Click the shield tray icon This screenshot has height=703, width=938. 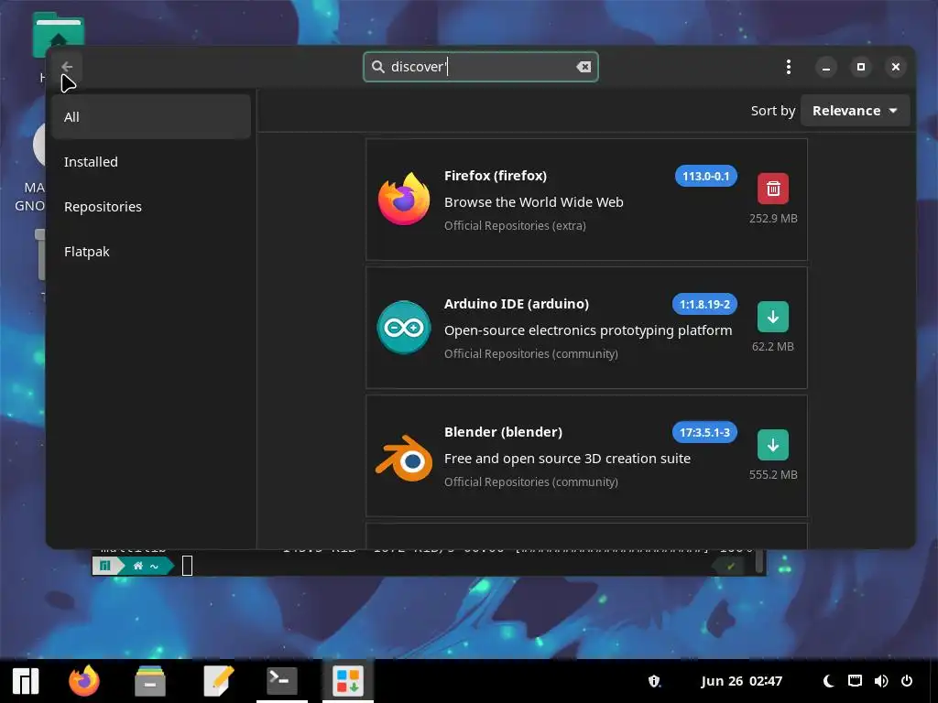coord(654,681)
